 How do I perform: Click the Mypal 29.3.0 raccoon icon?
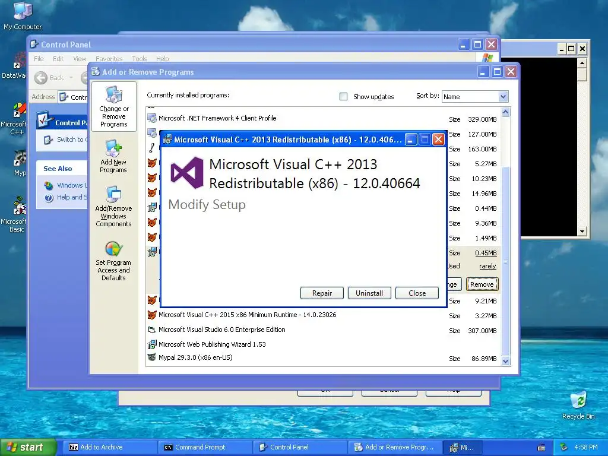coord(152,357)
